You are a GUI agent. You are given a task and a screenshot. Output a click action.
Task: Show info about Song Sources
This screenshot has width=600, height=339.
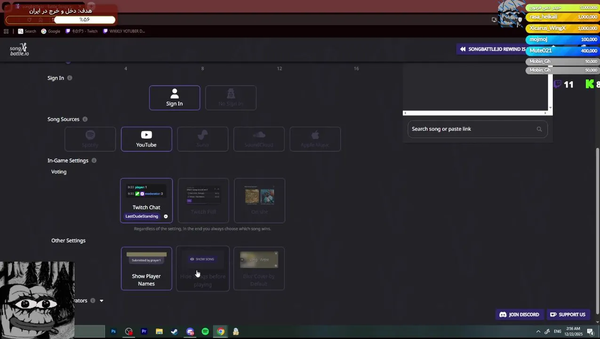point(85,119)
